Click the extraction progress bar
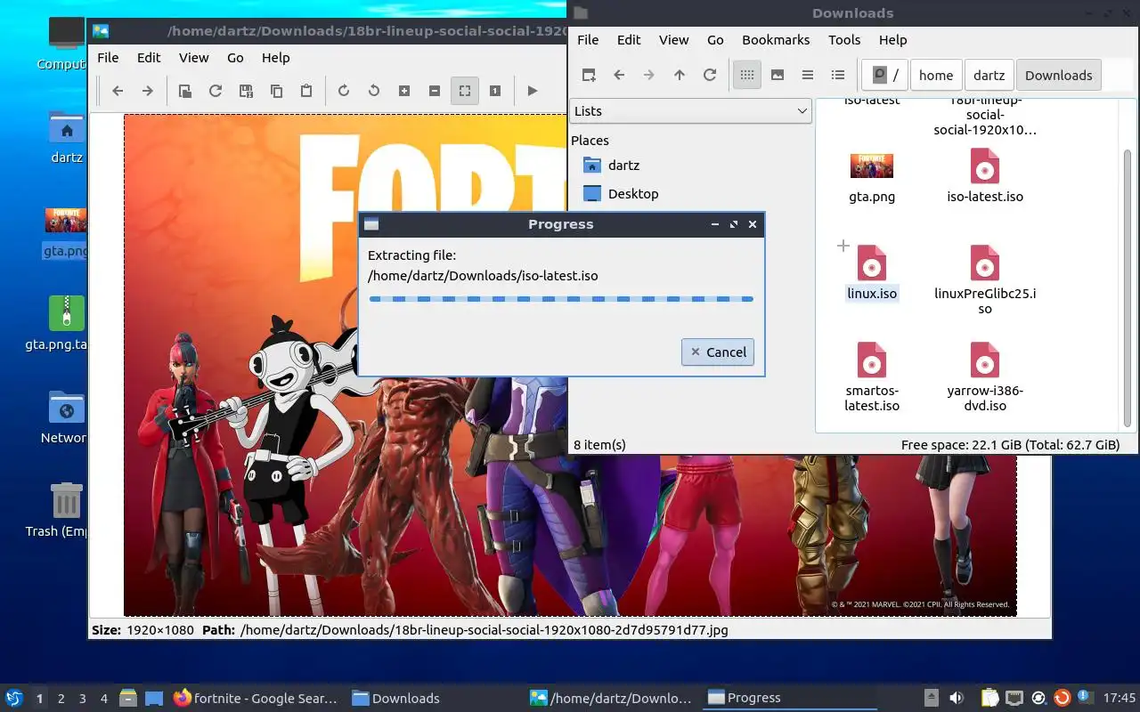This screenshot has height=712, width=1140. click(561, 299)
